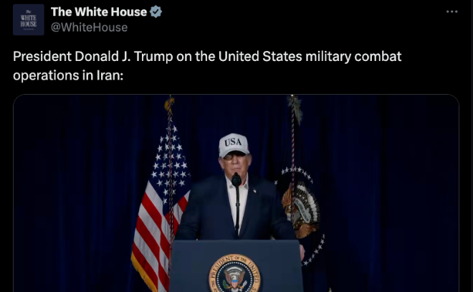
Task: Click the words "operations in Iran:"
Action: point(68,75)
